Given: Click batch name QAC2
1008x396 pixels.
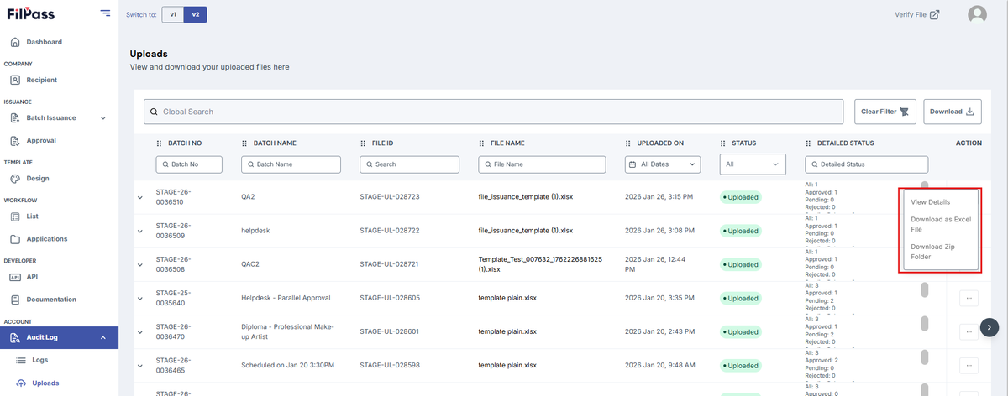Looking at the screenshot, I should click(x=250, y=264).
